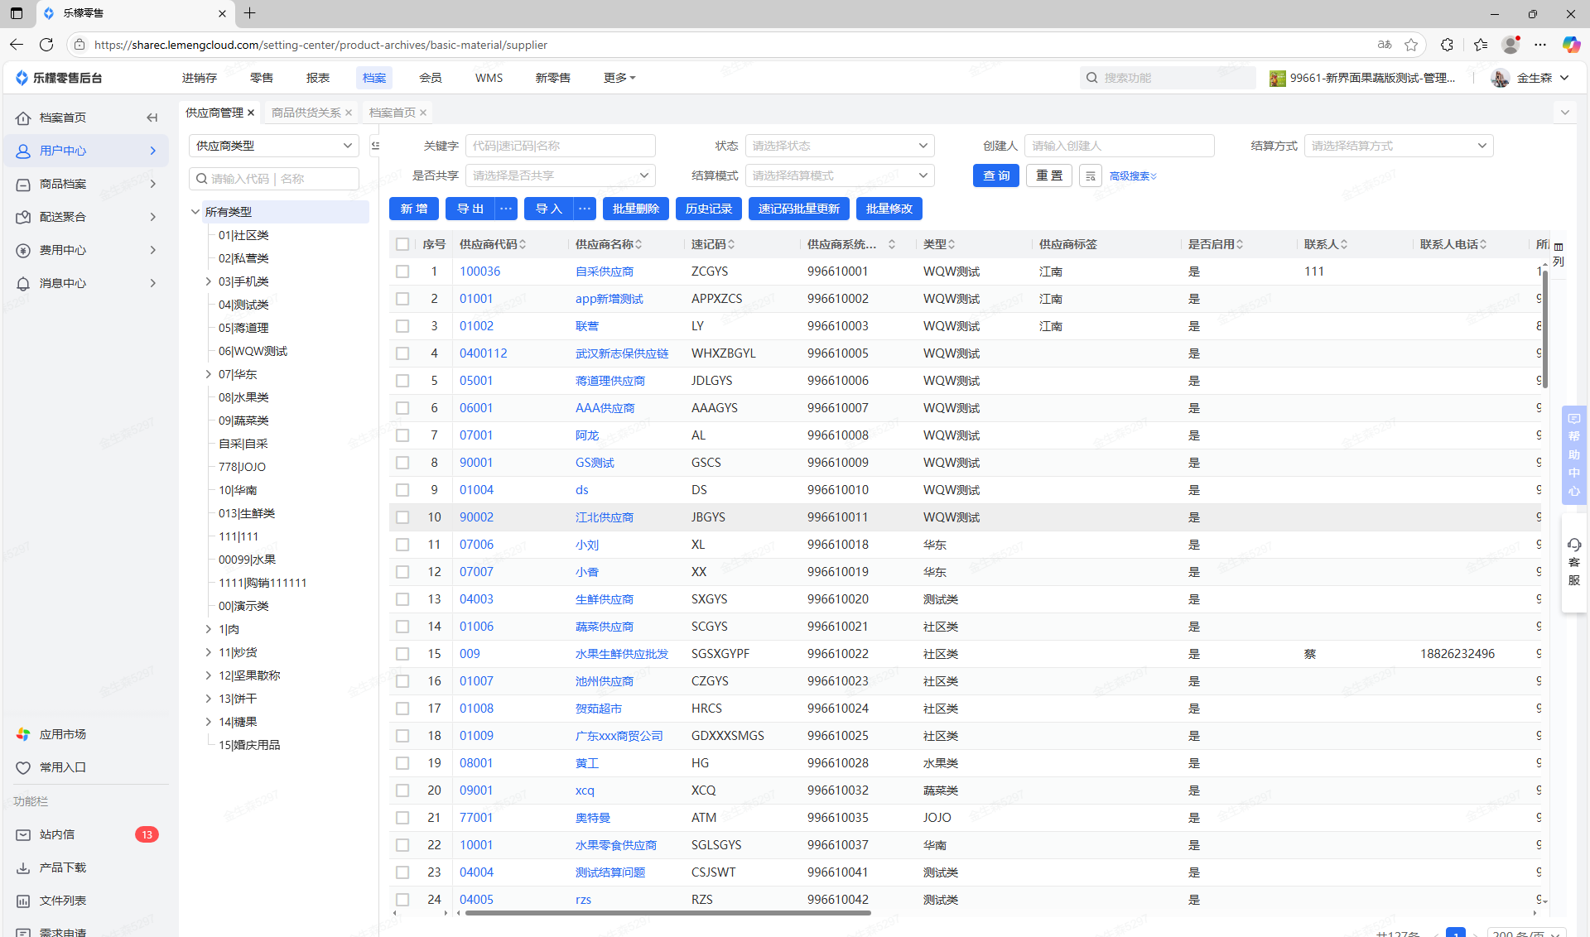Open column settings 列 icon

click(1559, 254)
